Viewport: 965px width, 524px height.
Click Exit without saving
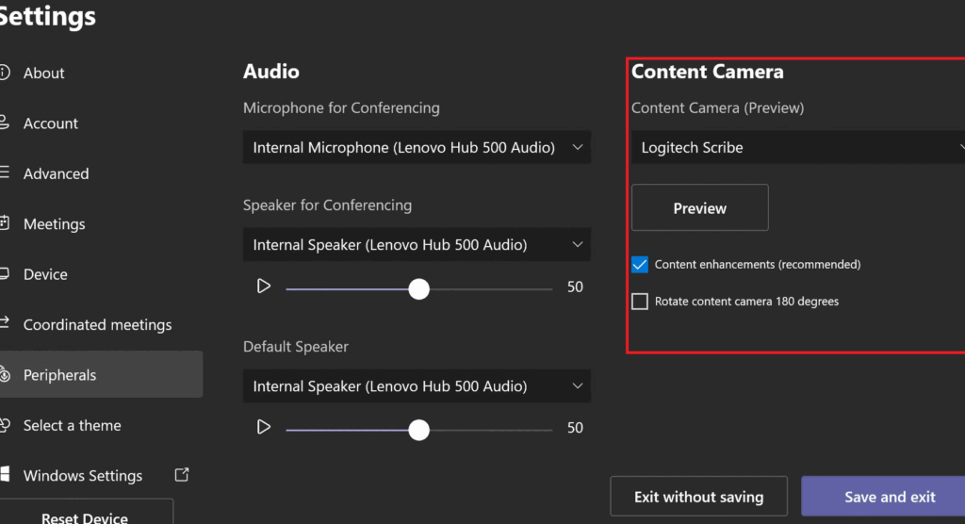tap(698, 497)
